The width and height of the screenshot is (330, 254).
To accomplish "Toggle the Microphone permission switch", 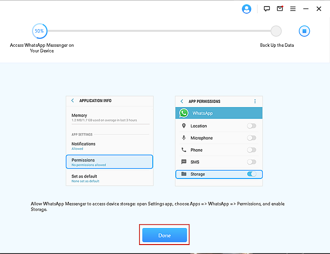I will tap(251, 138).
